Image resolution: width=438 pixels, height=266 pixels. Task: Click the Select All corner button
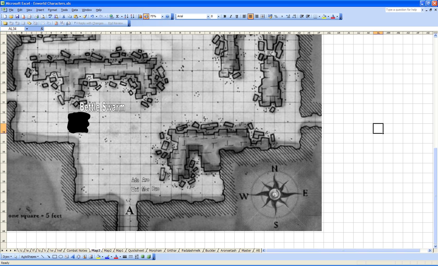click(x=3, y=33)
